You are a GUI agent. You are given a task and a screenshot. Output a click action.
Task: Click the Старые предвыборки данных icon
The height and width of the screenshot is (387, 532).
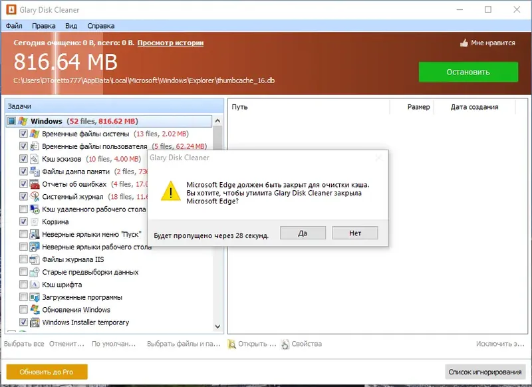(35, 272)
